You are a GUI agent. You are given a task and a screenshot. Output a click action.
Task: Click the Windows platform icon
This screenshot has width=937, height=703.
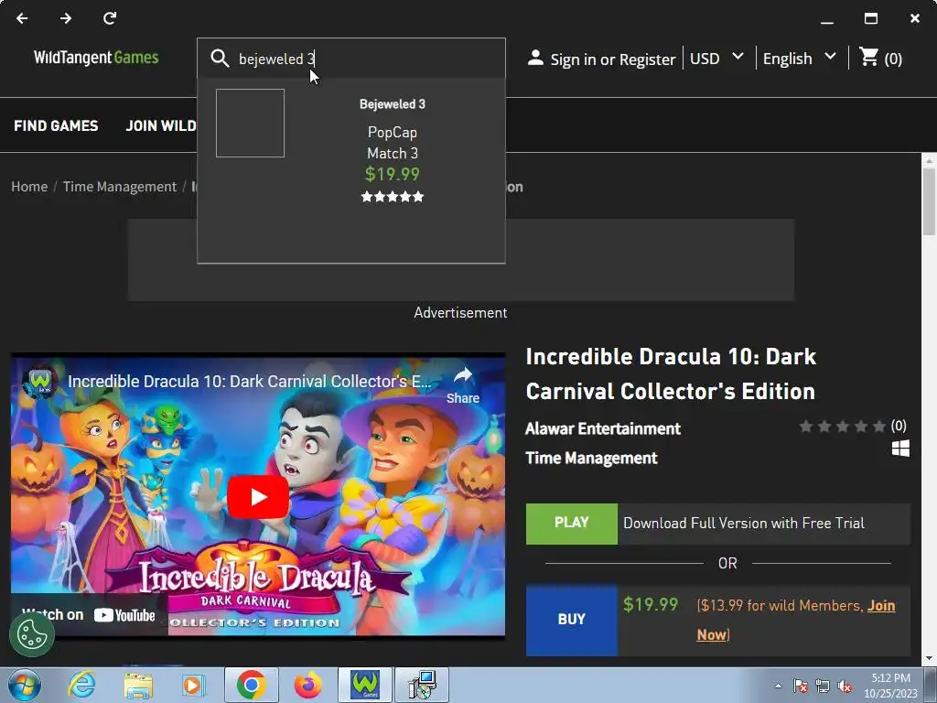click(900, 449)
